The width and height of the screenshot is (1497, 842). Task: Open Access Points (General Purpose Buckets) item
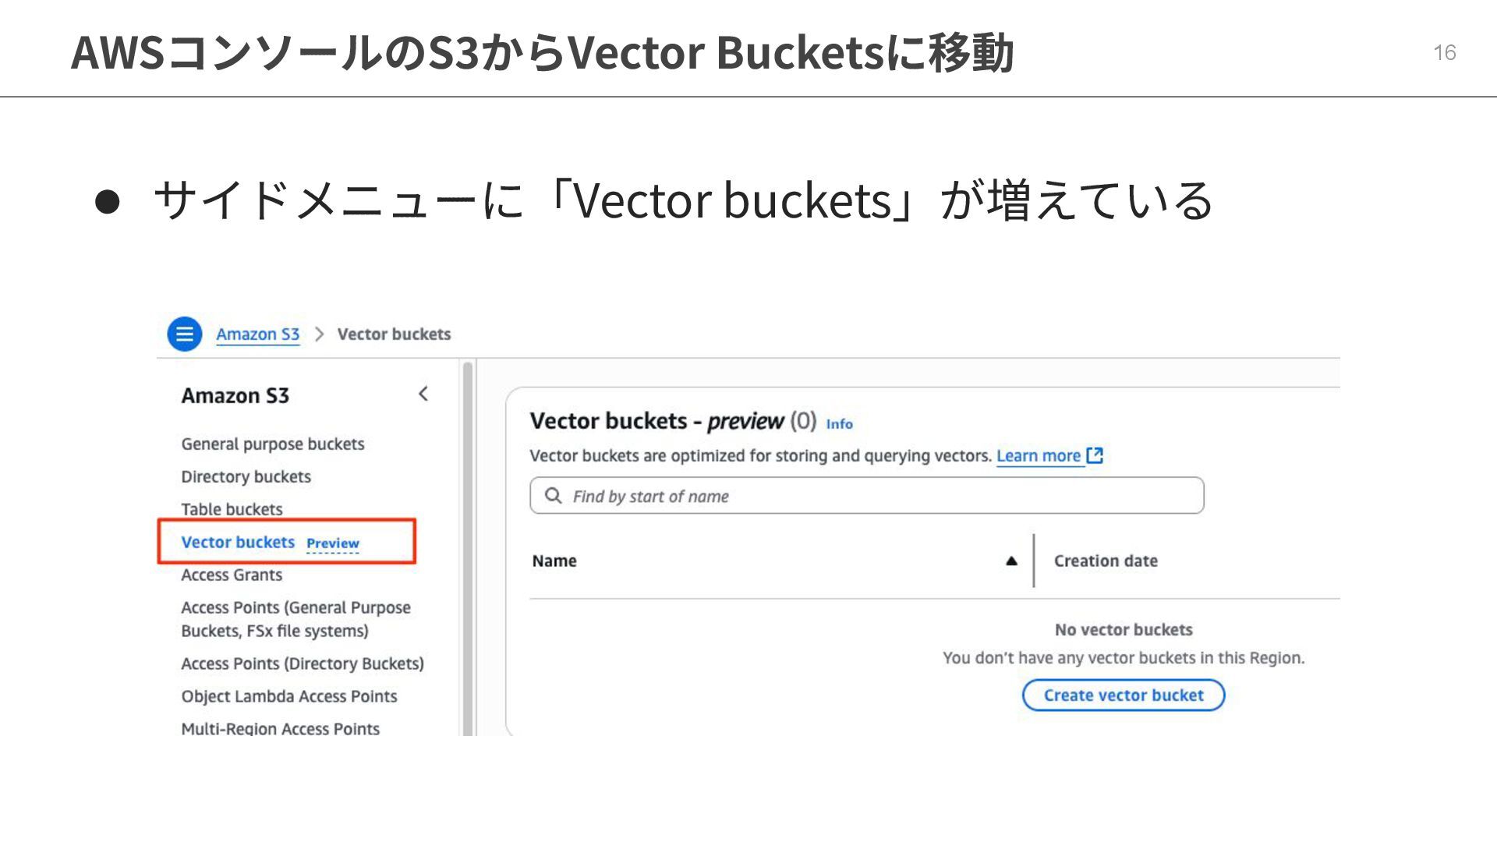coord(296,619)
